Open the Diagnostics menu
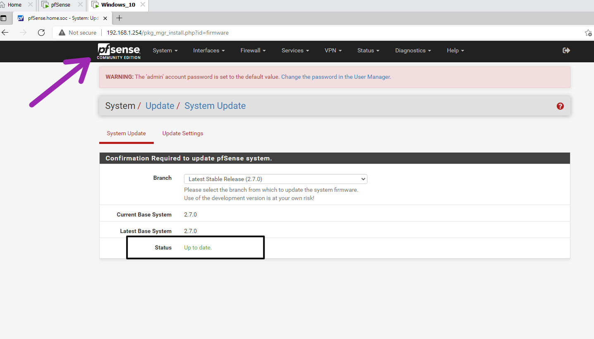This screenshot has width=594, height=339. pos(413,50)
